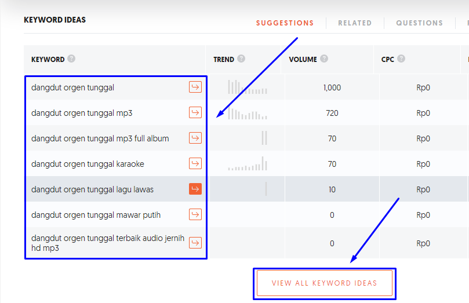
Task: Select arrow icon next to karaoke keyword
Action: [x=195, y=163]
